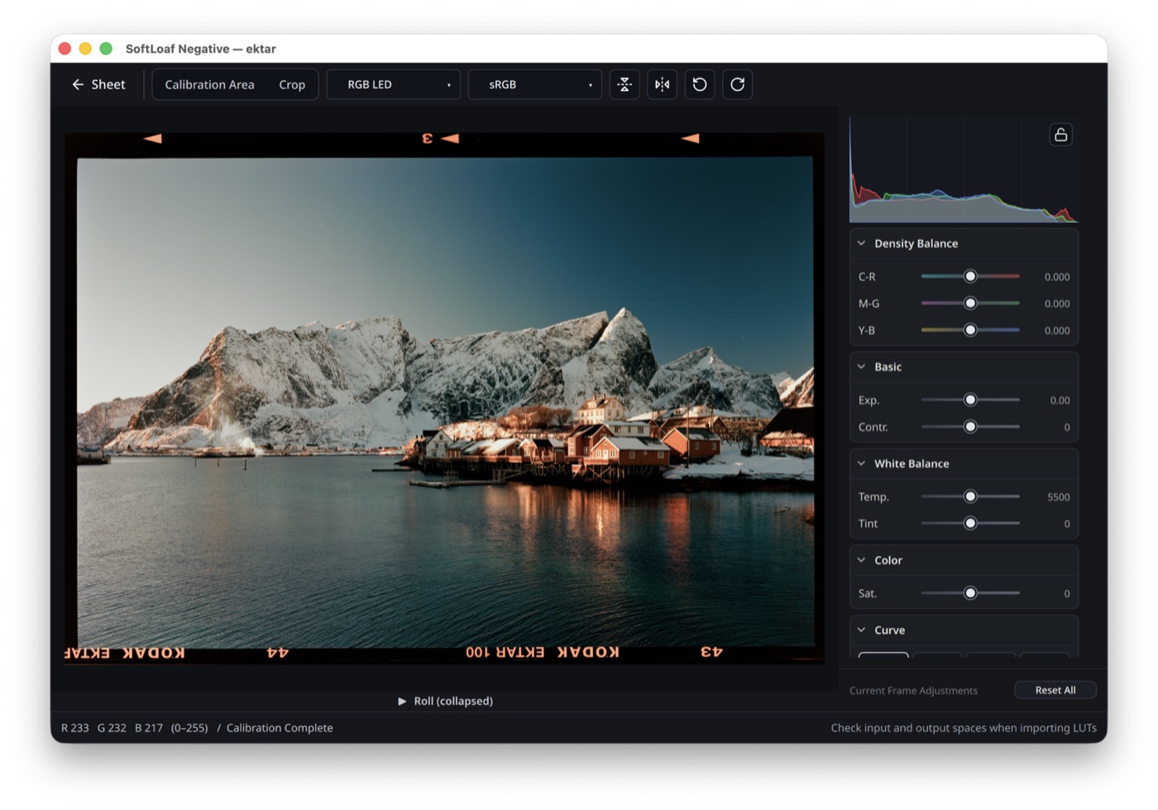Collapse the Density Balance section
This screenshot has height=810, width=1158.
click(x=862, y=243)
